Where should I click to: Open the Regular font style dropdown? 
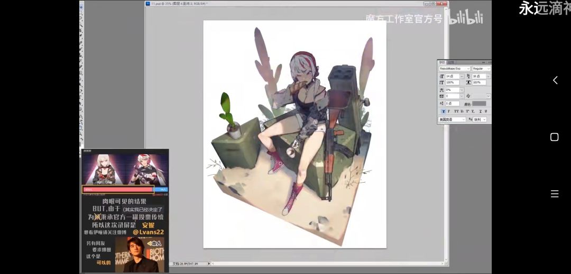point(482,68)
